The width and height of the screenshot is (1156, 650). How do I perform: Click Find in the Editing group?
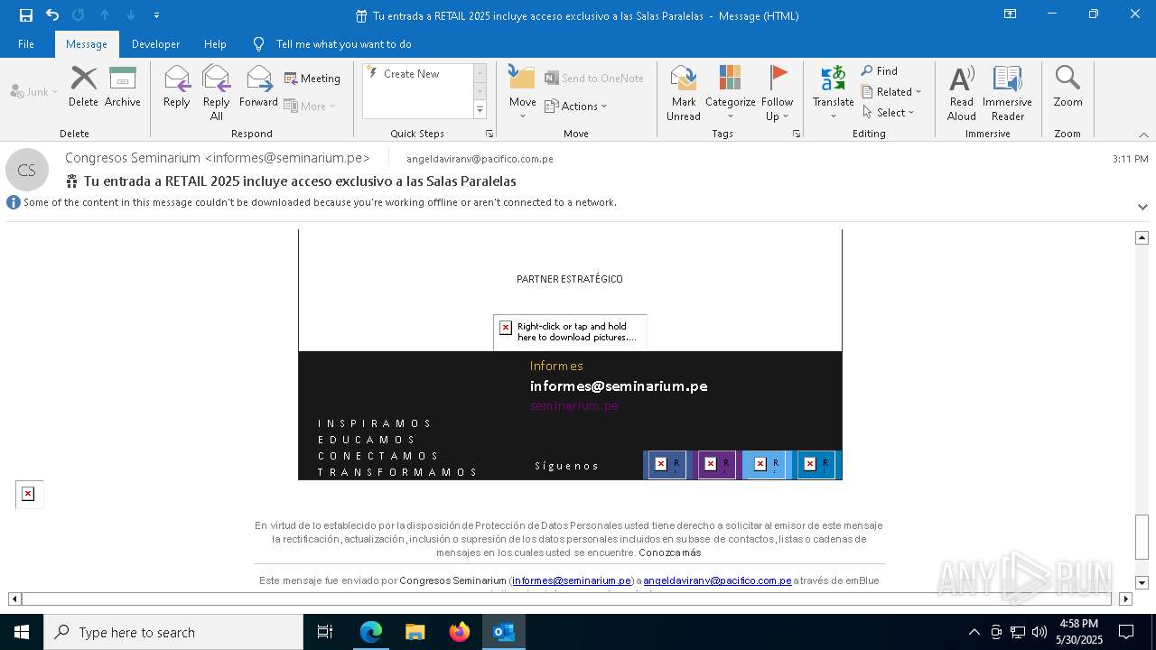880,71
